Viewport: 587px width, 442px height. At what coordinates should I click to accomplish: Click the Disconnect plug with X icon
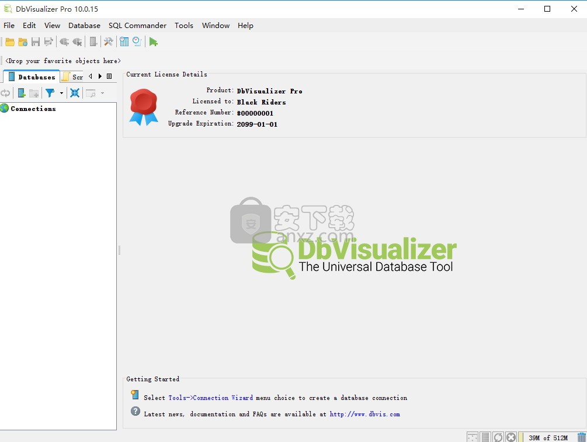[77, 42]
